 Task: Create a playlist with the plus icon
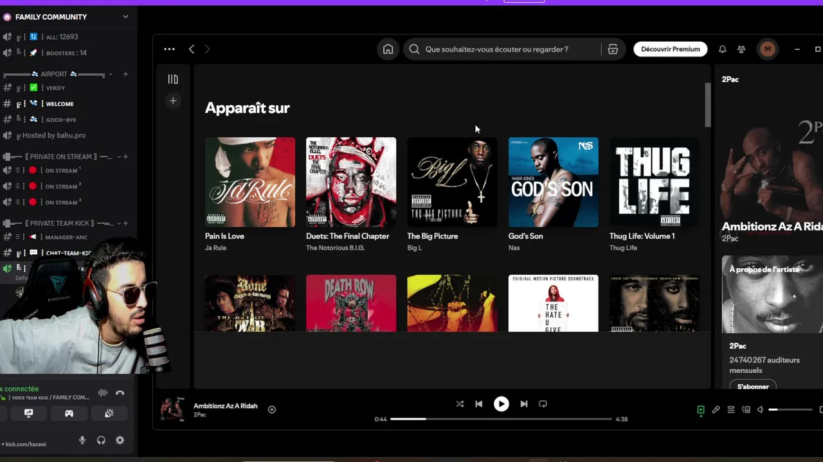(x=173, y=101)
